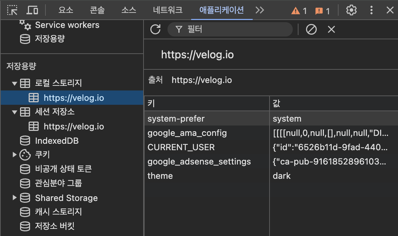Click table icon of session velog.io entry
This screenshot has height=236, width=398.
(34, 126)
